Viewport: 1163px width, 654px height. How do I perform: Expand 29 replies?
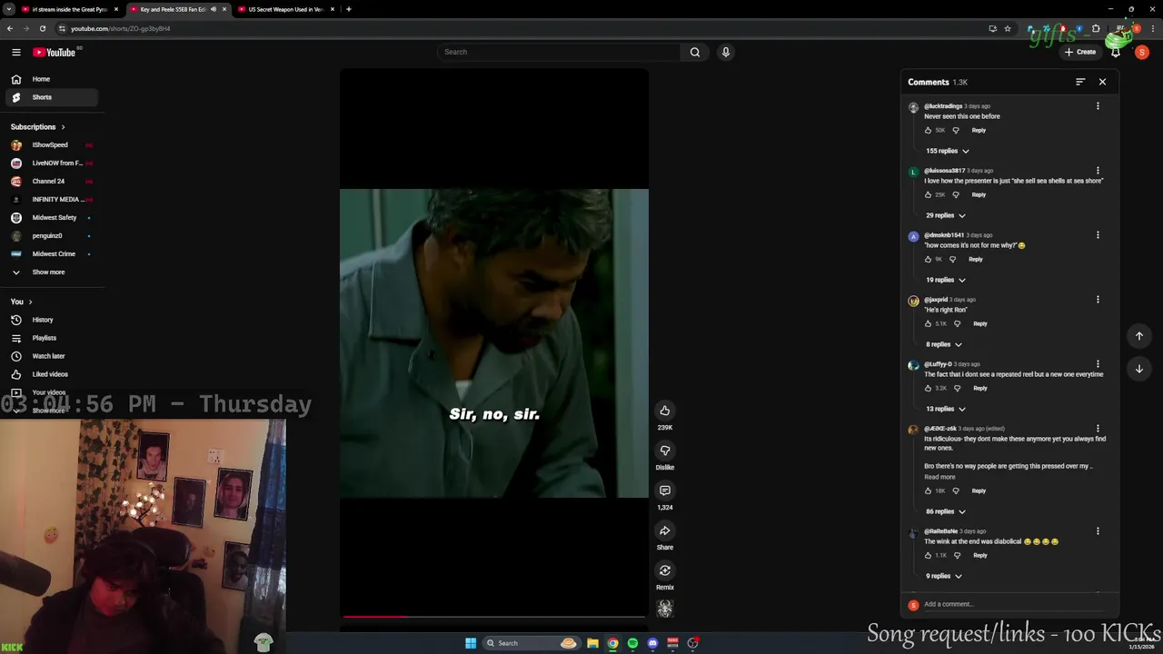(945, 215)
